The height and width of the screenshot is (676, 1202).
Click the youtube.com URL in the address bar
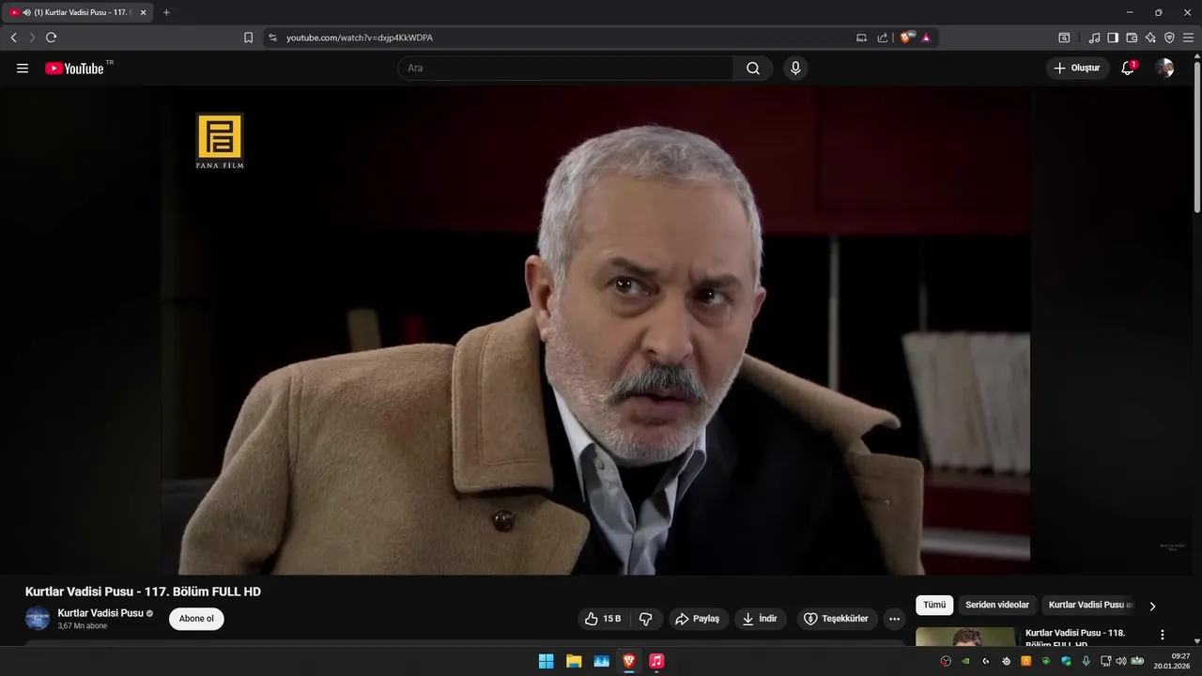(360, 38)
